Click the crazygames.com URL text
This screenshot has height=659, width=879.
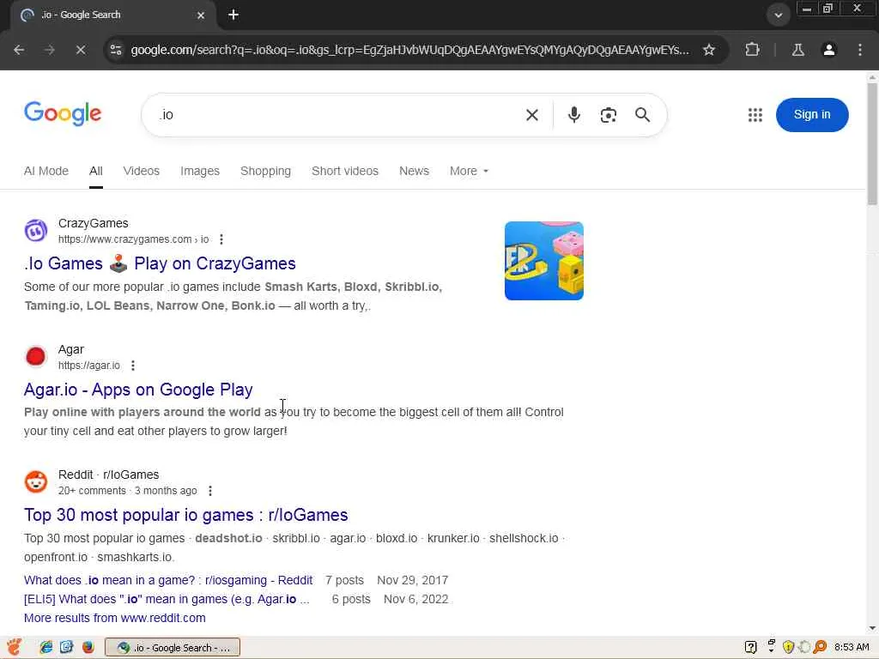point(133,239)
